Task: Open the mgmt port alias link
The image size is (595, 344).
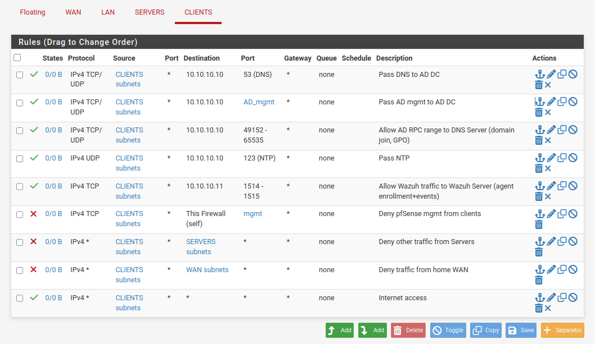Action: [253, 214]
